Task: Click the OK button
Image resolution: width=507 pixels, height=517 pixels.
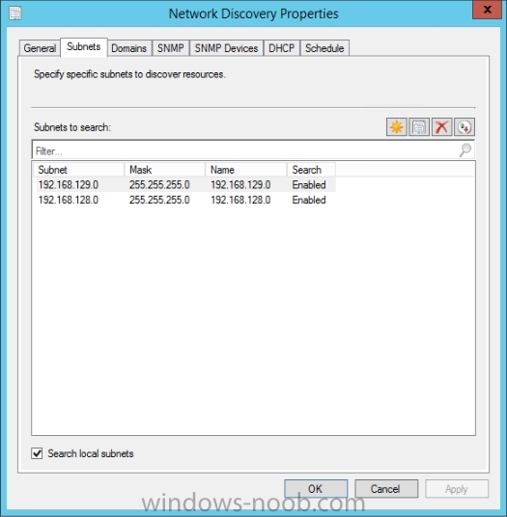Action: click(316, 489)
